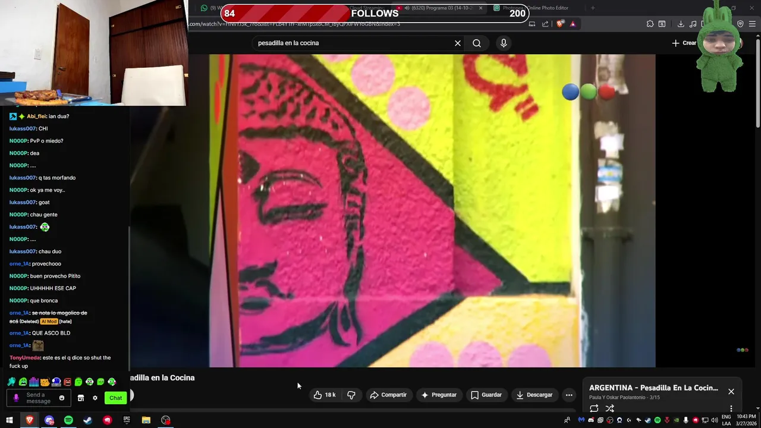
Task: Open Discord from the taskbar
Action: pos(49,420)
